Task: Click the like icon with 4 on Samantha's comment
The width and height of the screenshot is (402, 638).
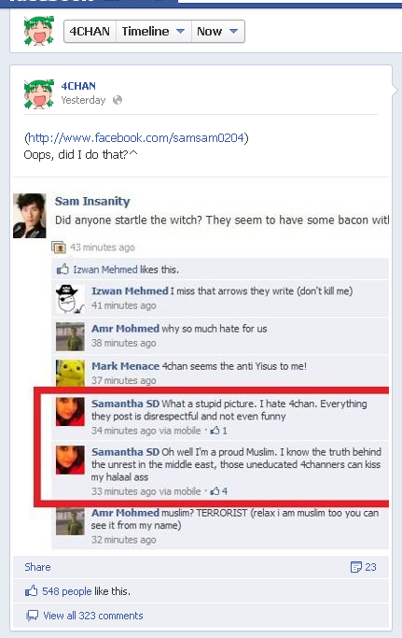Action: coord(215,491)
